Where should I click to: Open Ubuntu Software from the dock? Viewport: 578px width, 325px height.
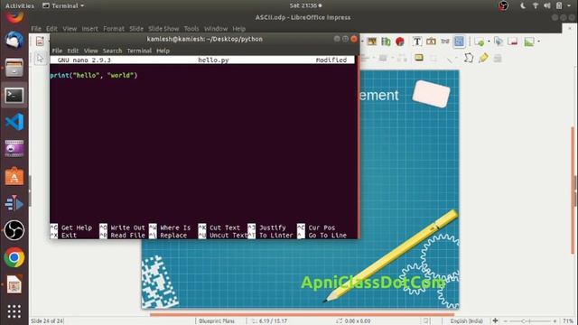(14, 176)
